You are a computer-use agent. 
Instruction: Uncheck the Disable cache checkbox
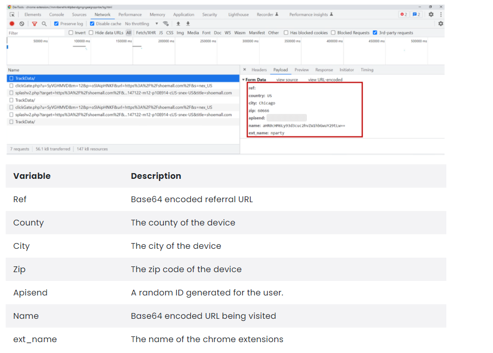92,24
